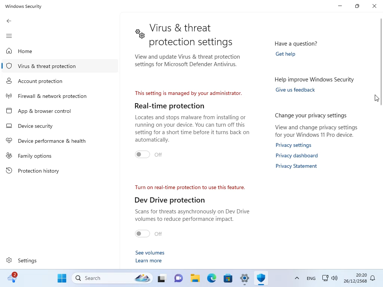Toggle Real-time protection switch
Screen dimensions: 383x287
coord(143,154)
